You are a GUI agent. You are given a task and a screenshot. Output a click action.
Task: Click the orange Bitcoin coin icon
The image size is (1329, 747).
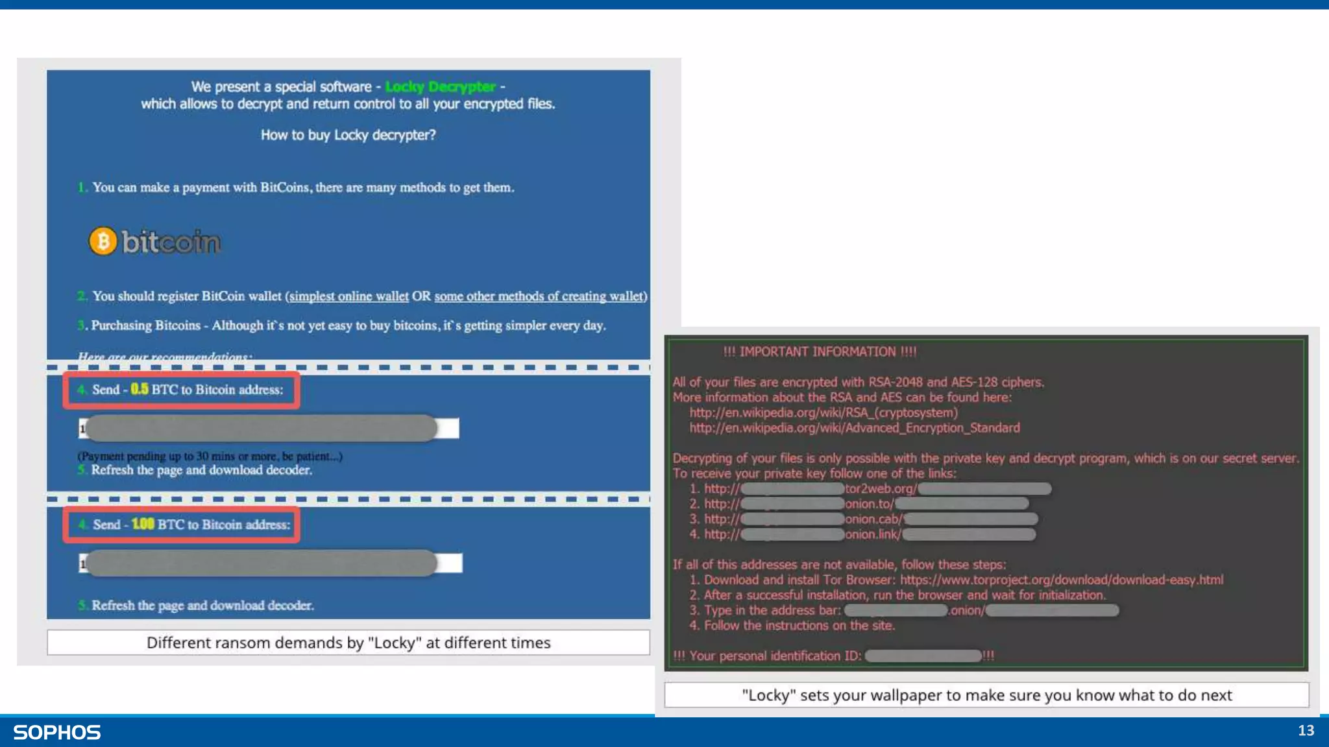(103, 241)
